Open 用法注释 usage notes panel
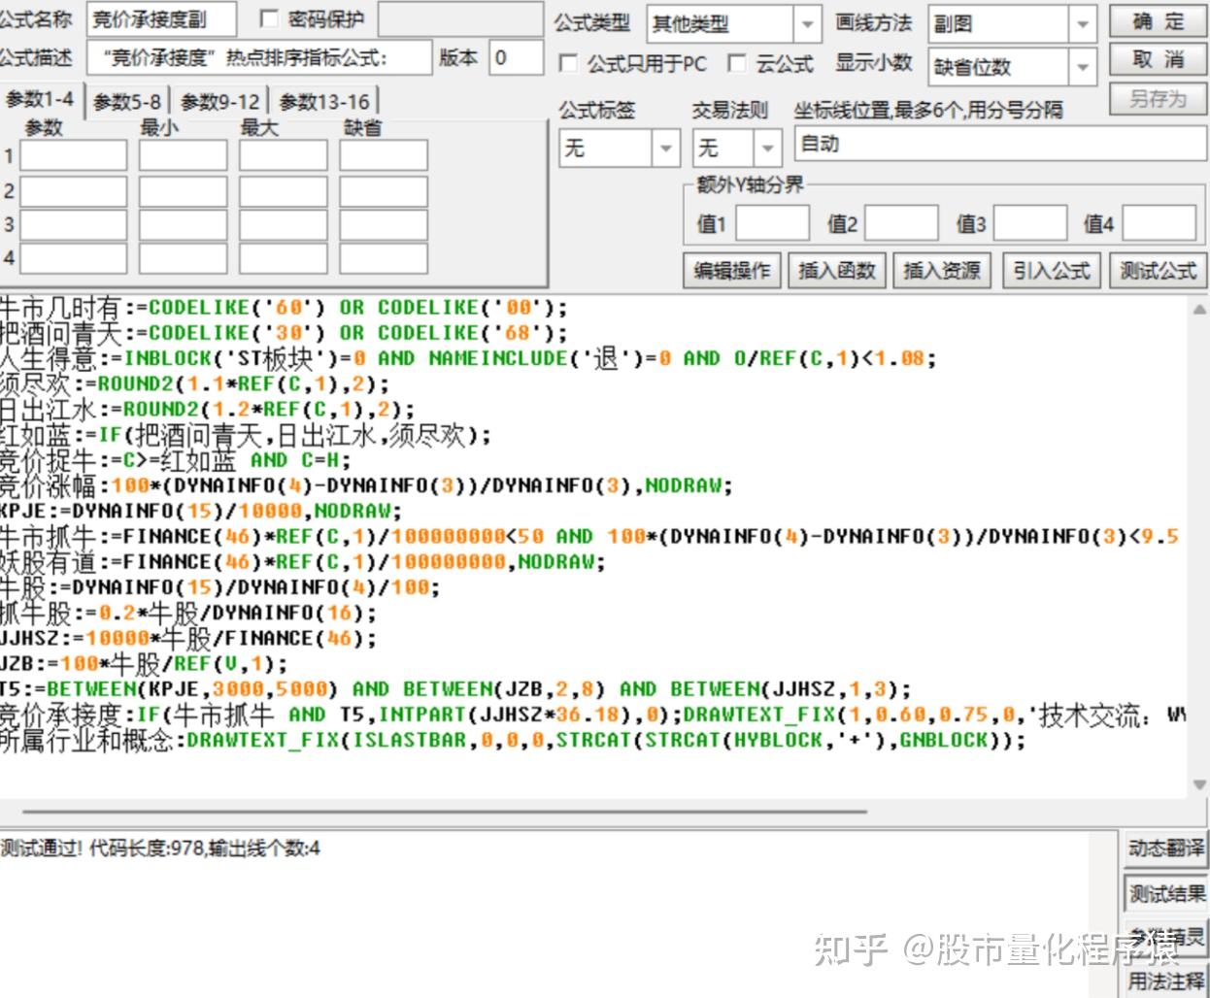Viewport: 1210px width, 998px height. click(1165, 981)
